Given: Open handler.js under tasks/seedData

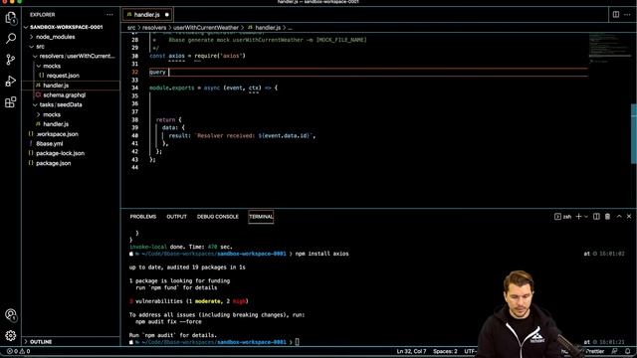Looking at the screenshot, I should click(x=56, y=124).
